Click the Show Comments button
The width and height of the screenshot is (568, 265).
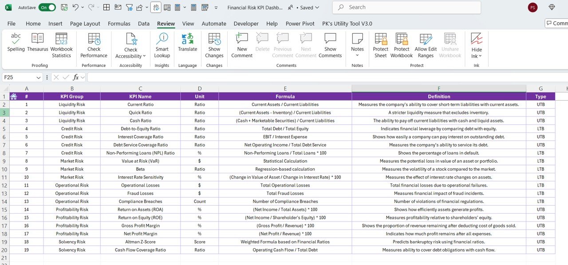[x=330, y=46]
